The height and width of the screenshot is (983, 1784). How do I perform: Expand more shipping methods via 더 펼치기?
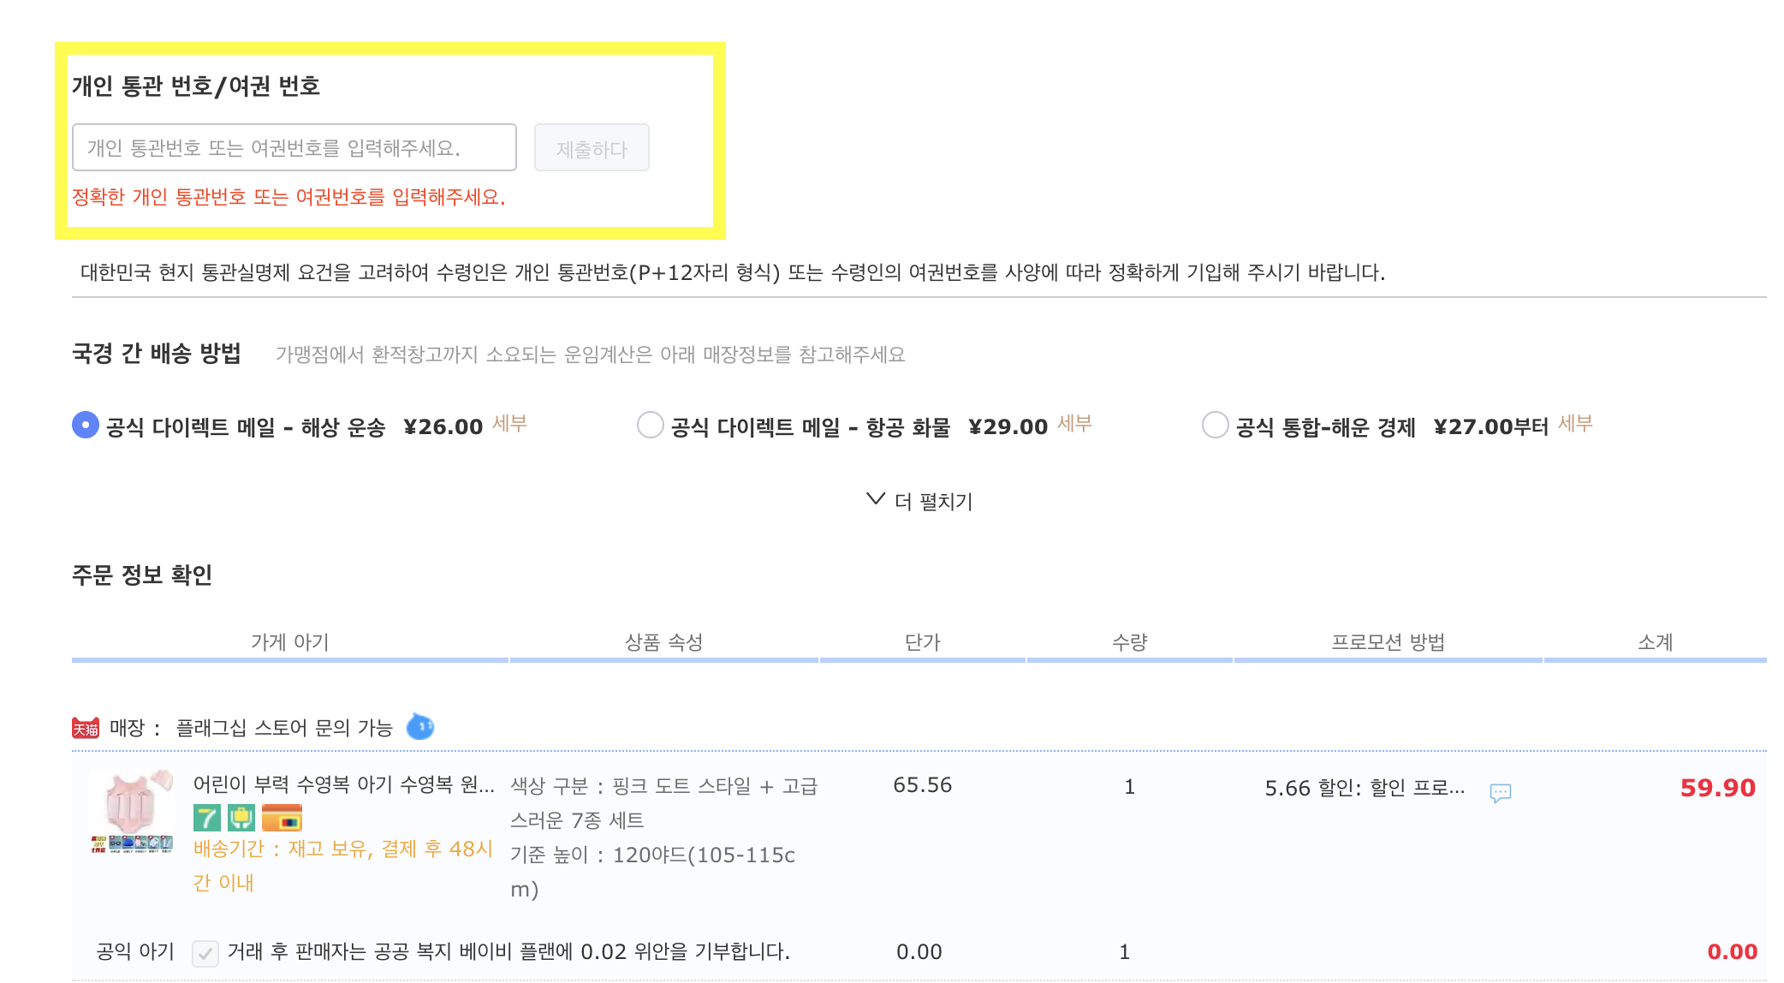click(x=933, y=502)
